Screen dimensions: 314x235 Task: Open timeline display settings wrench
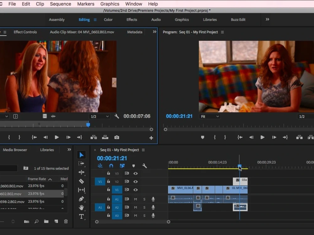144,166
